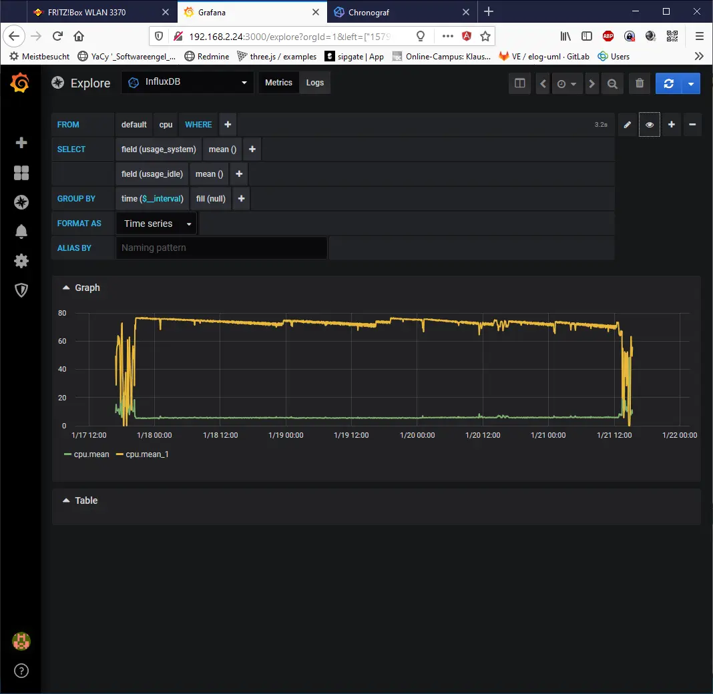Open Configuration with the gear icon
The height and width of the screenshot is (694, 713).
(x=21, y=260)
